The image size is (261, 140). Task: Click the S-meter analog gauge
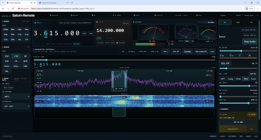[153, 32]
